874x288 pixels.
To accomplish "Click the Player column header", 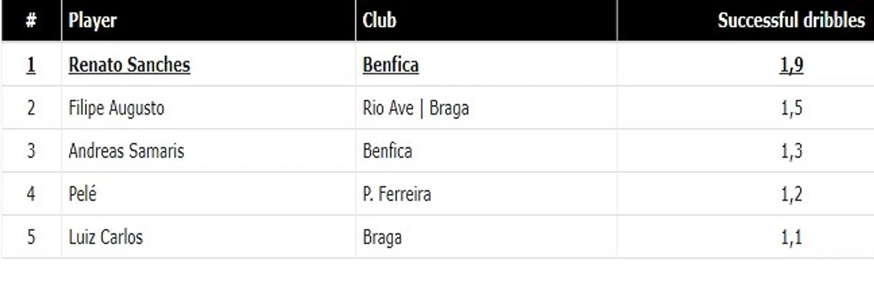I will tap(92, 20).
